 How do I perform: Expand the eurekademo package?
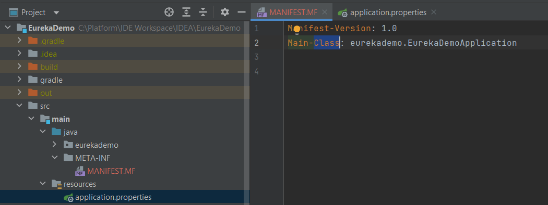(x=54, y=144)
